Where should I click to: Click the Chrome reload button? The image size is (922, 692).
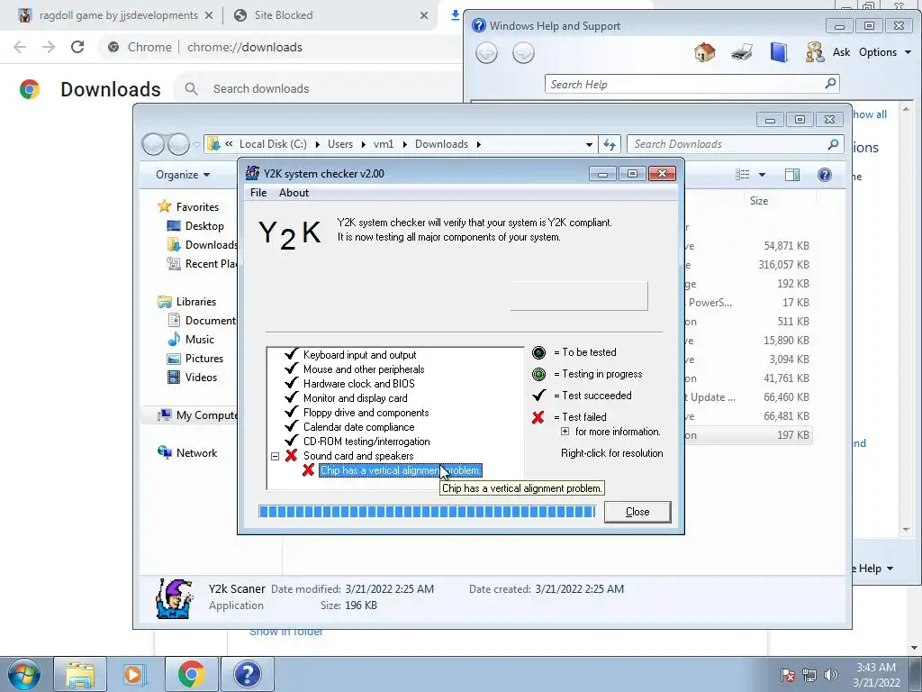tap(77, 47)
